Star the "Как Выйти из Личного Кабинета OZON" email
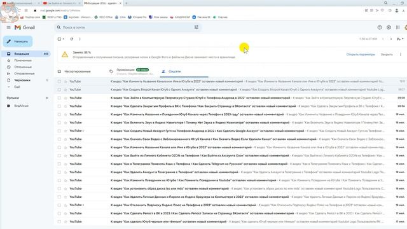Image resolution: width=407 pixels, height=229 pixels. (66, 155)
